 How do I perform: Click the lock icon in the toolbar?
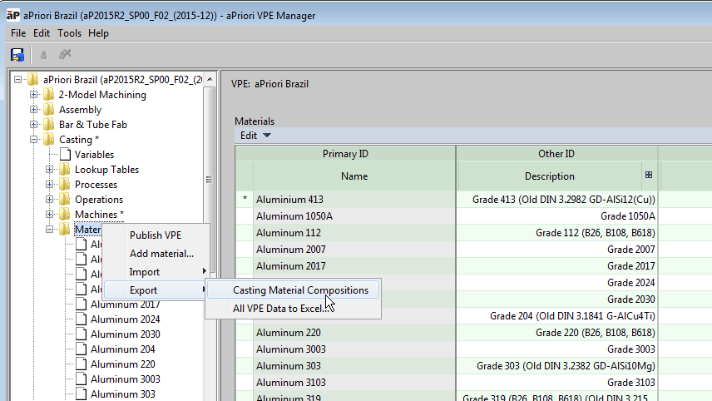43,54
